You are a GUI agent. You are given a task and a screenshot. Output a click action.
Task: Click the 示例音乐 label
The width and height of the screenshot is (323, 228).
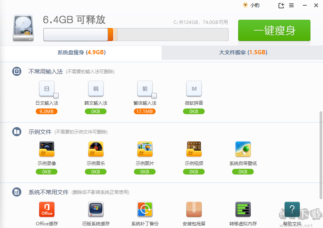[x=96, y=163]
